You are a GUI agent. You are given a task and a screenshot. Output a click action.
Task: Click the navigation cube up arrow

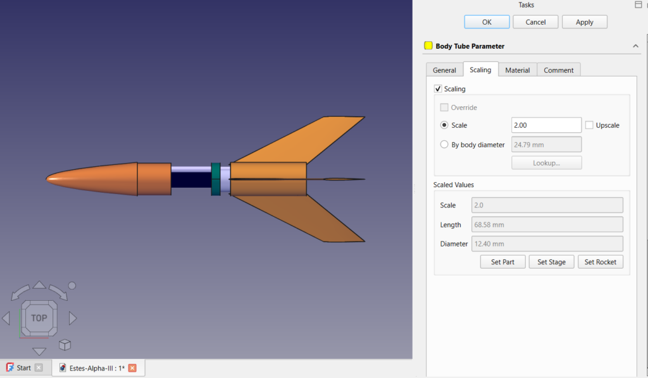[x=39, y=285]
